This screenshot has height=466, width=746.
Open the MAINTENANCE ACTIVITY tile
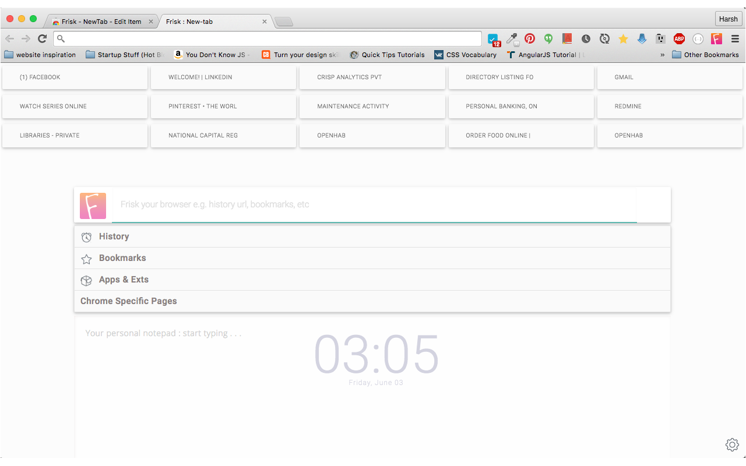click(372, 107)
